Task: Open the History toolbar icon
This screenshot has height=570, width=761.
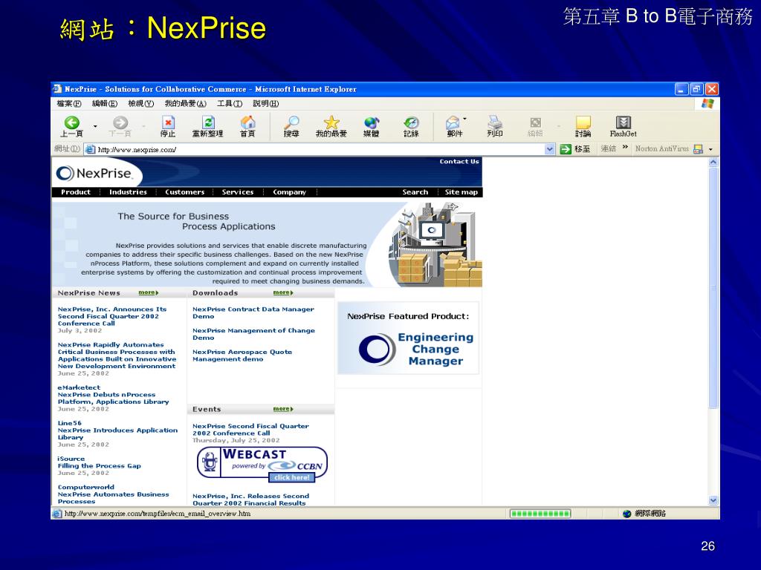Action: [x=411, y=122]
